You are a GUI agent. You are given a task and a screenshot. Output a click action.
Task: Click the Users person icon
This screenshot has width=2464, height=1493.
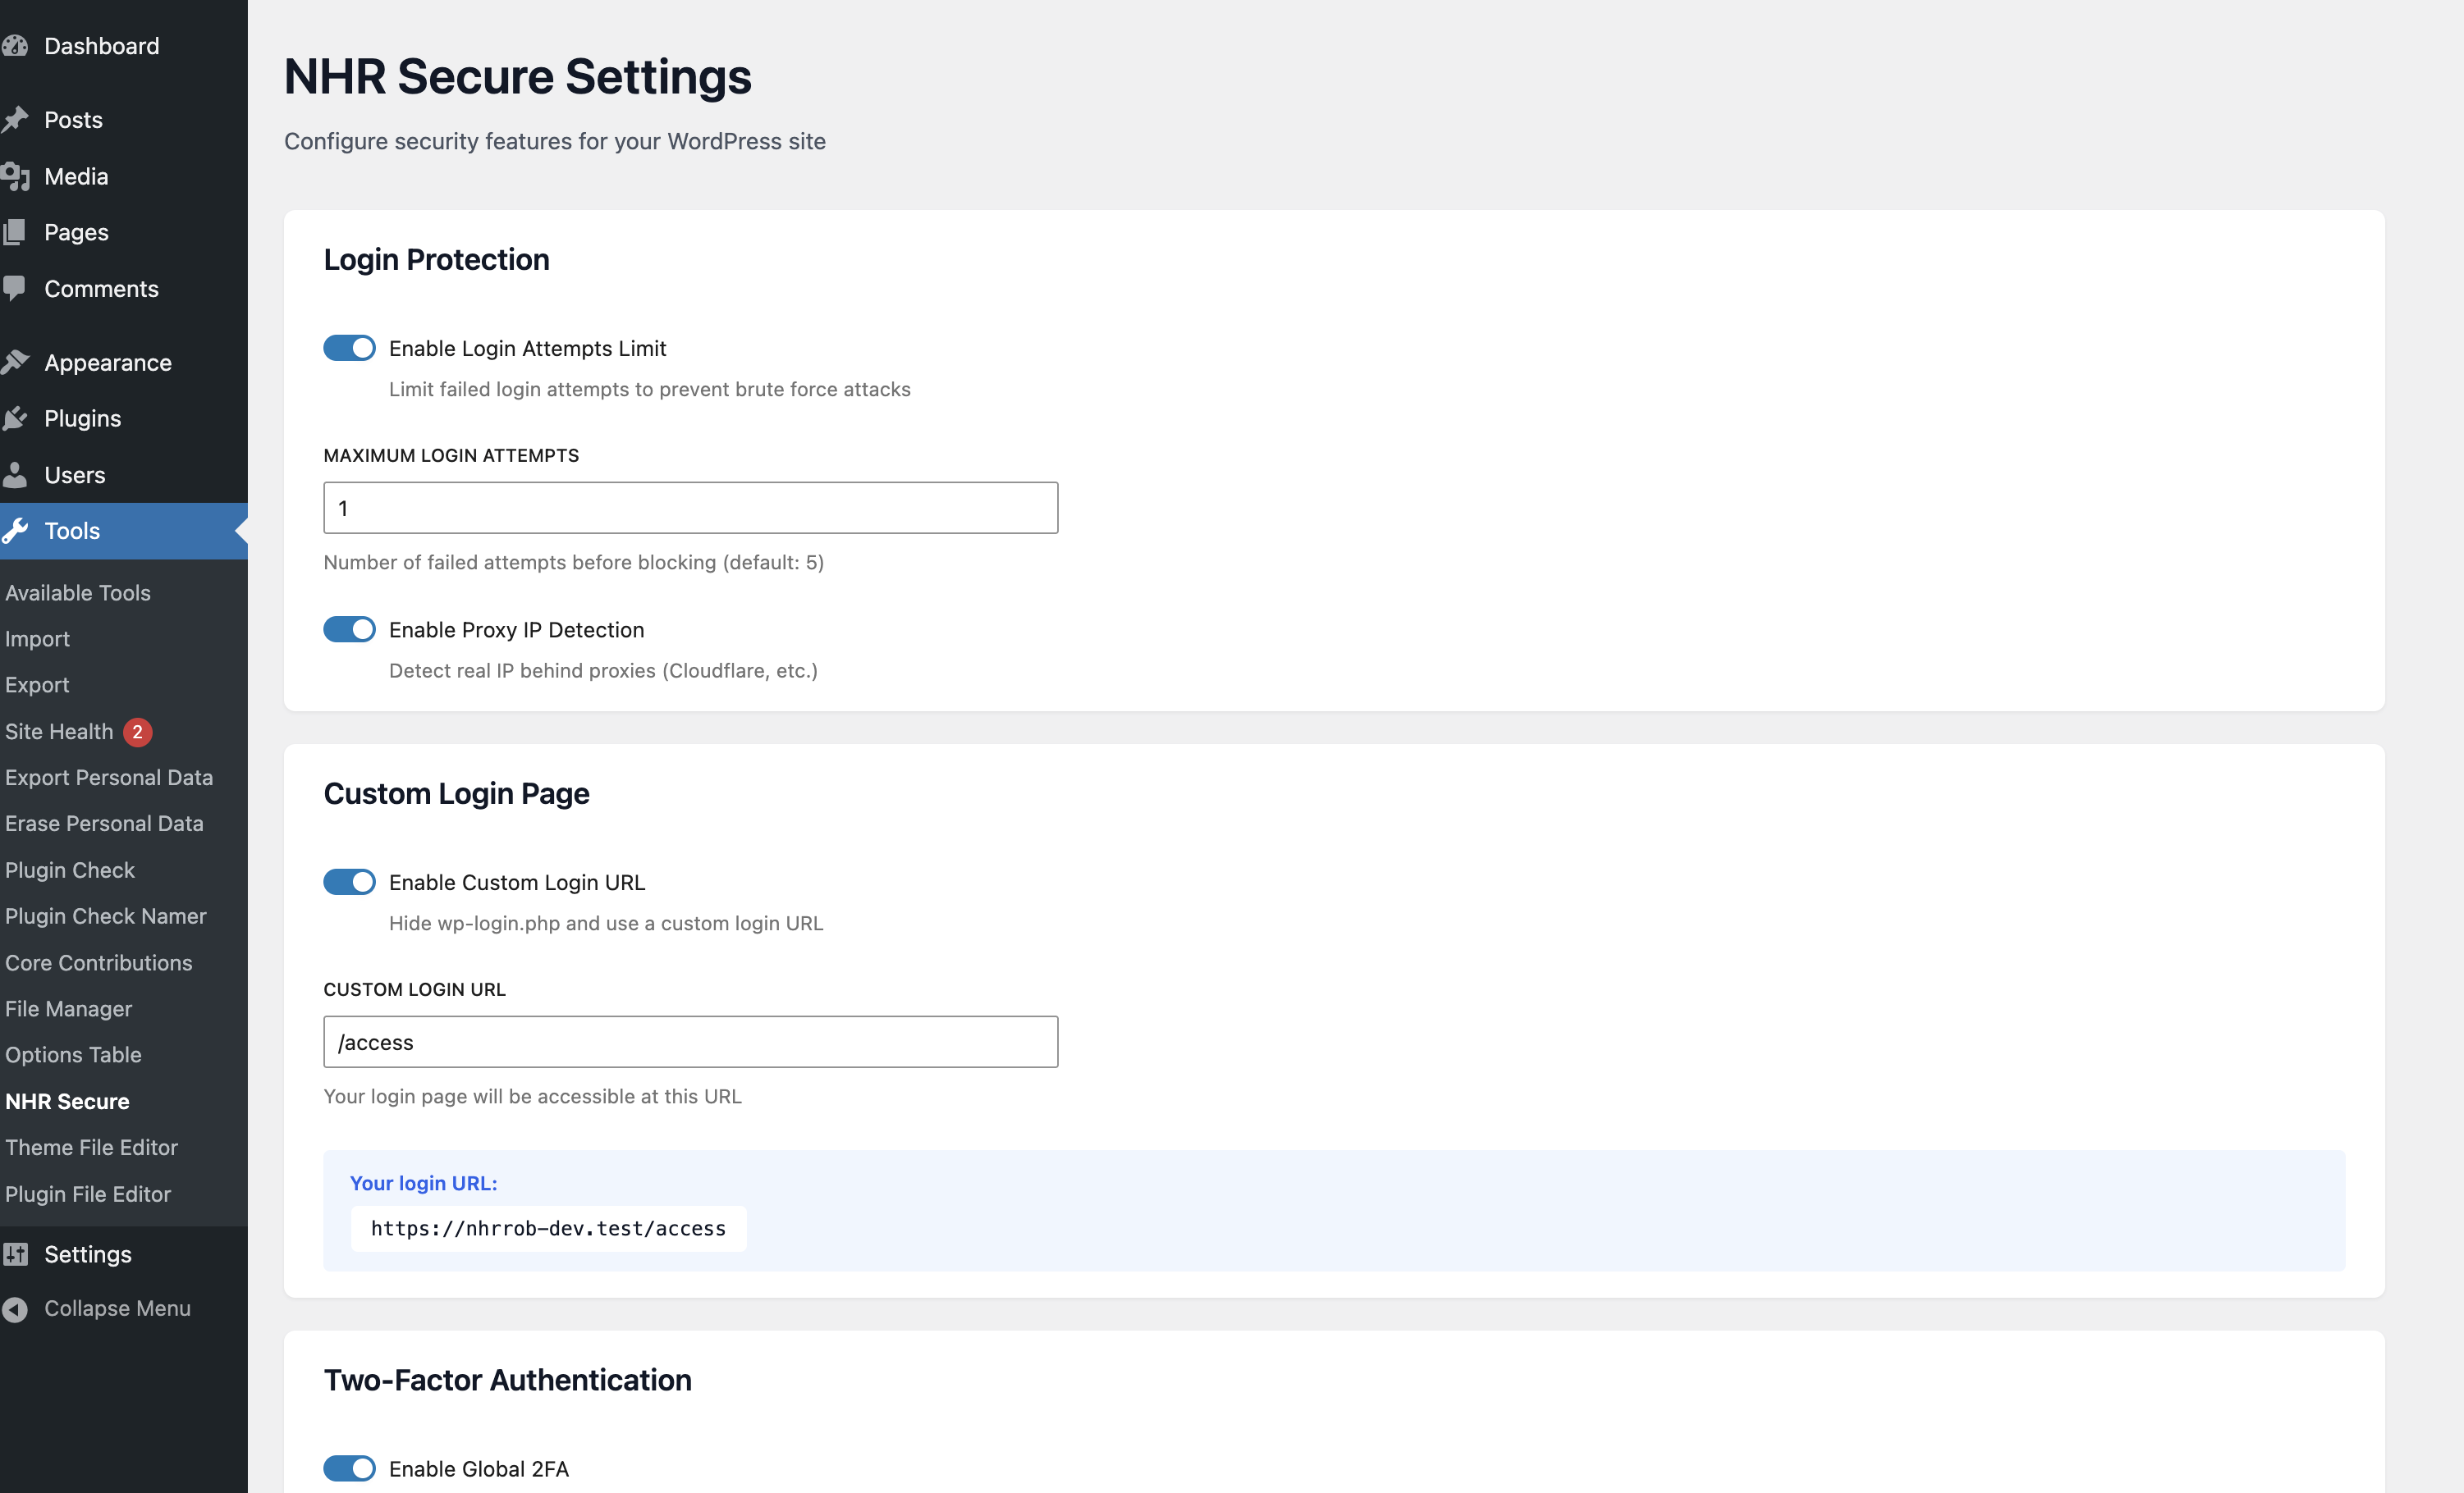click(17, 473)
